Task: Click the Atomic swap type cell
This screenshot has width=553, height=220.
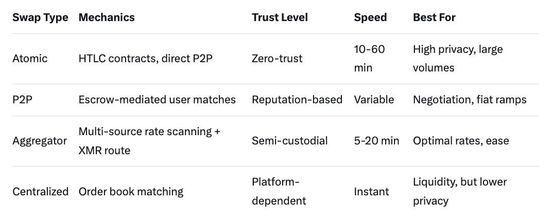Action: 30,59
